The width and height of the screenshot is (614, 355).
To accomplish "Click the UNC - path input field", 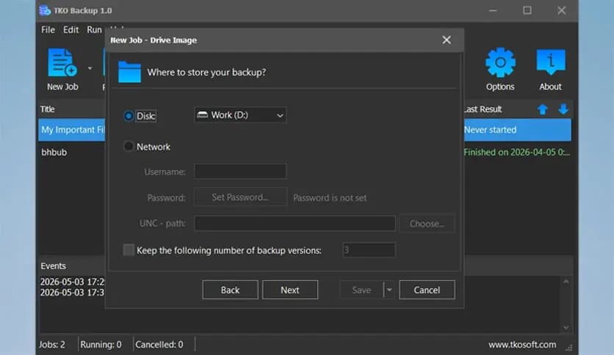I will pyautogui.click(x=295, y=223).
